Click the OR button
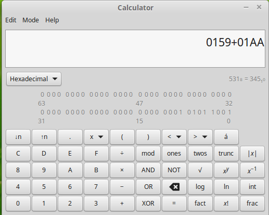This screenshot has width=269, height=215. [148, 187]
